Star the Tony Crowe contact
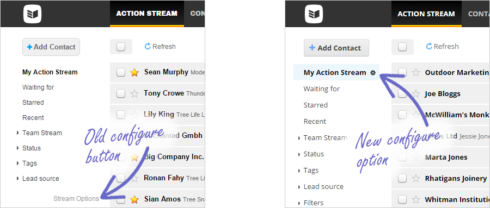The width and height of the screenshot is (490, 208). point(134,93)
